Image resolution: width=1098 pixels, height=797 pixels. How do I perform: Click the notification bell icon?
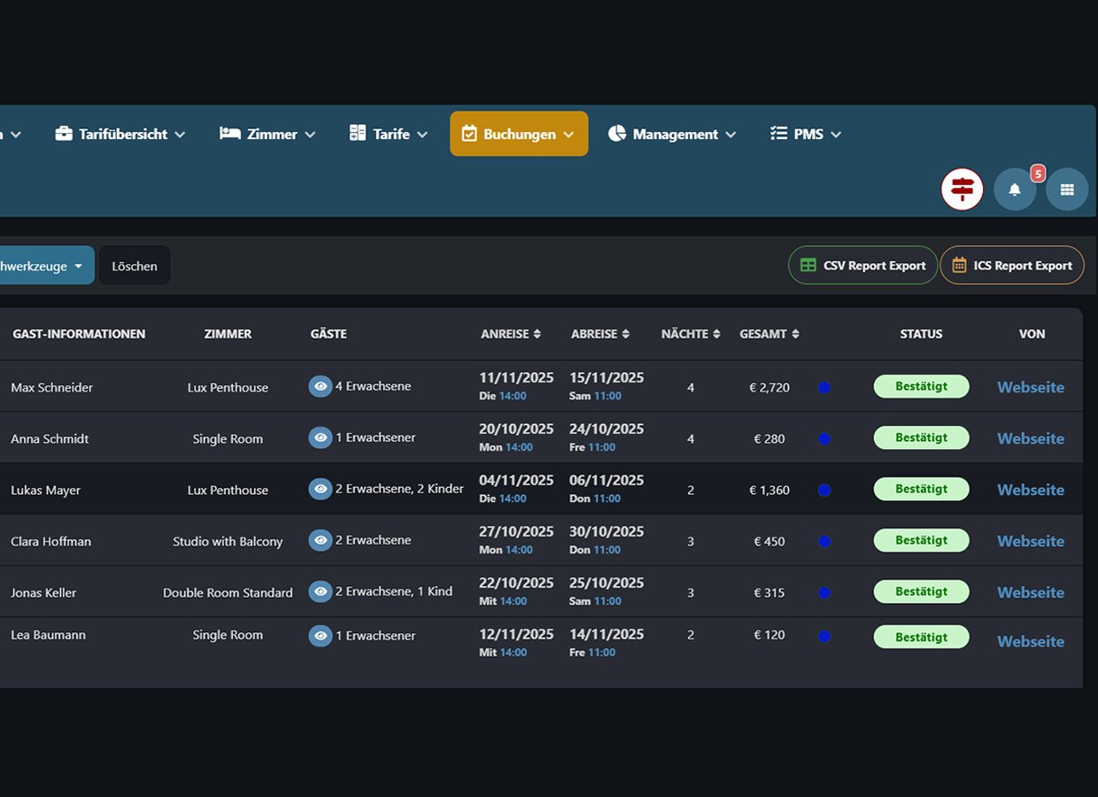(x=1015, y=190)
